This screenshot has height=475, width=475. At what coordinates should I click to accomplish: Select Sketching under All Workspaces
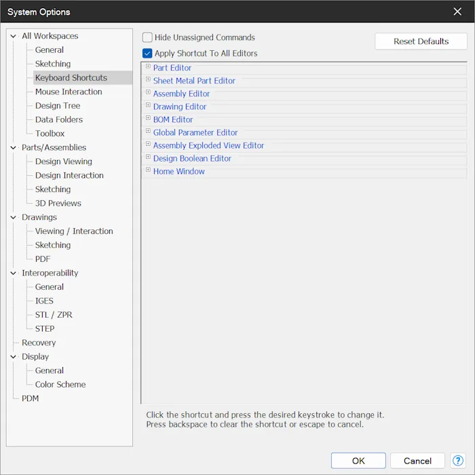pyautogui.click(x=53, y=64)
